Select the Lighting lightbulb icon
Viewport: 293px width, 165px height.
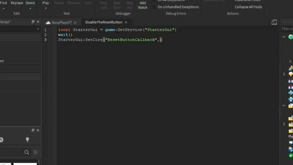(x=291, y=74)
